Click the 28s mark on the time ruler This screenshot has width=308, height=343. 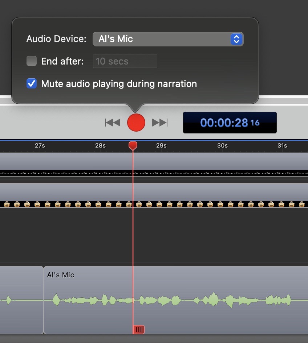coord(100,146)
